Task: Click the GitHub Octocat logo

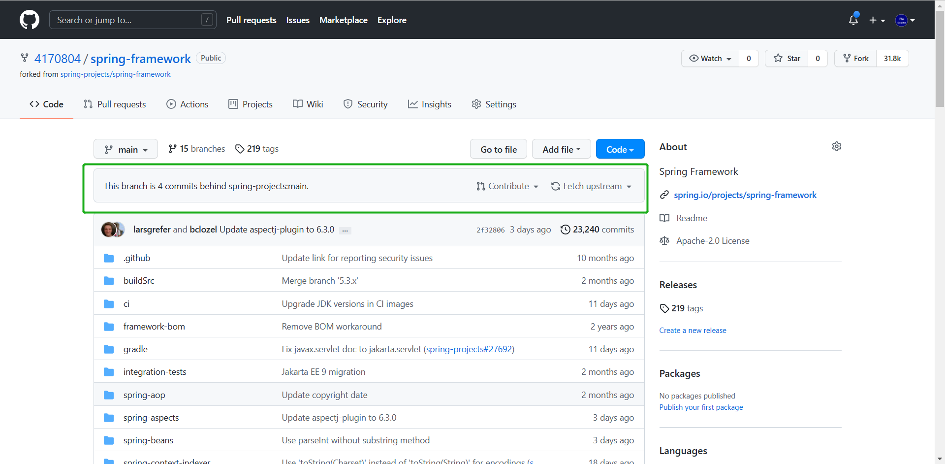Action: click(30, 20)
